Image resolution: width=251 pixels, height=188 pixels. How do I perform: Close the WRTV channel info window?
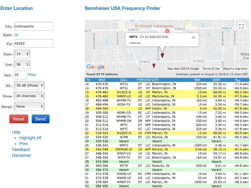[193, 37]
